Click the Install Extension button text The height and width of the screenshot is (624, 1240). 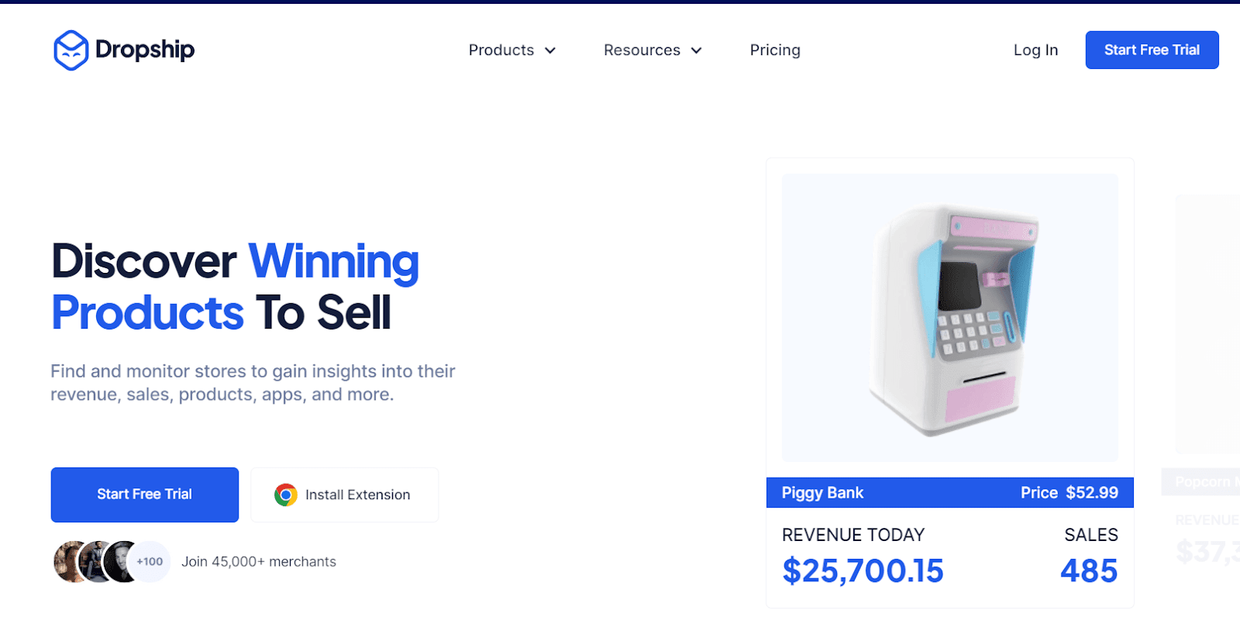pyautogui.click(x=357, y=495)
